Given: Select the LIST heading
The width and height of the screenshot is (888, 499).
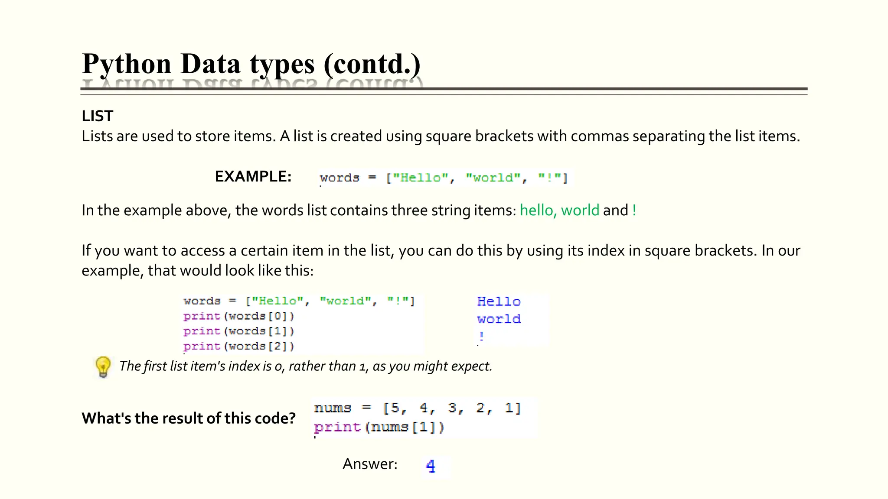Looking at the screenshot, I should 98,116.
